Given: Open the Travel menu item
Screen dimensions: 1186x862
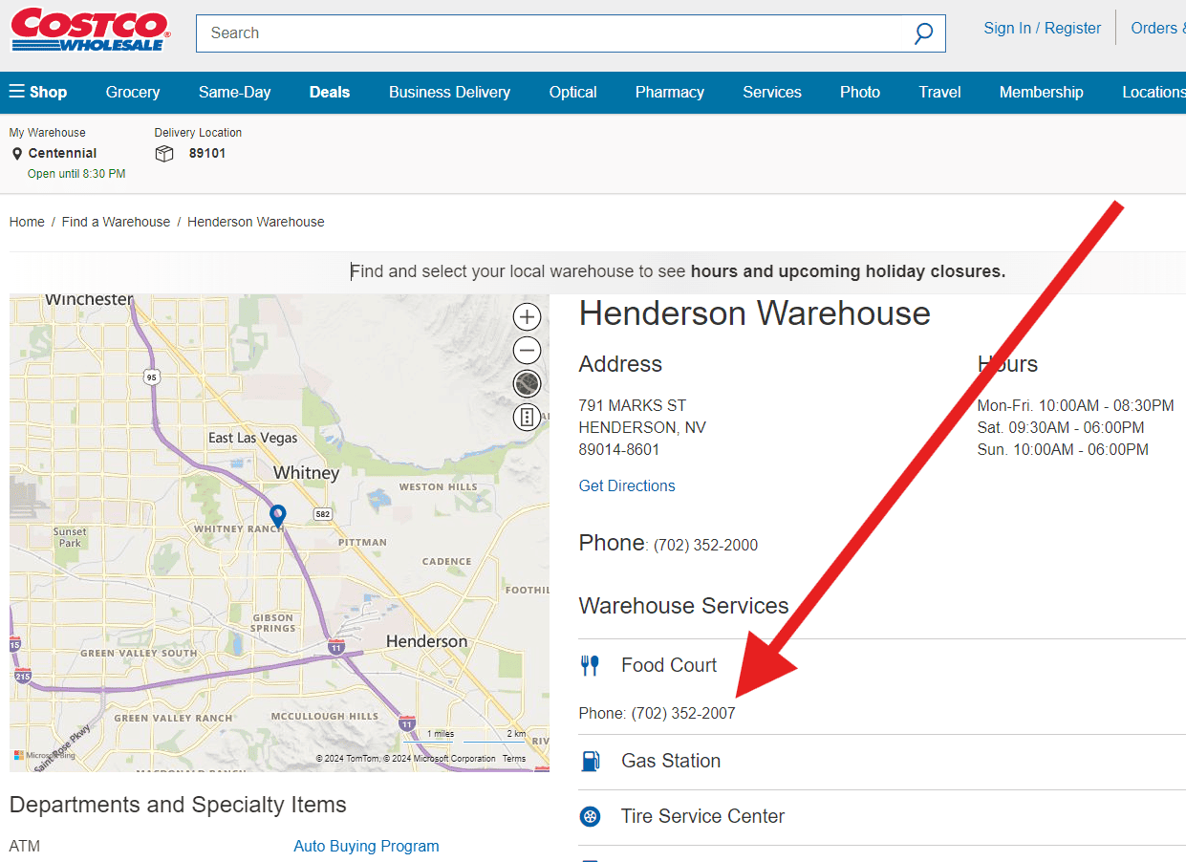Looking at the screenshot, I should click(940, 92).
